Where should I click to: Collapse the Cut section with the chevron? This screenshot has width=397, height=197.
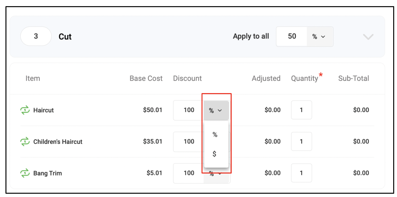tap(368, 37)
